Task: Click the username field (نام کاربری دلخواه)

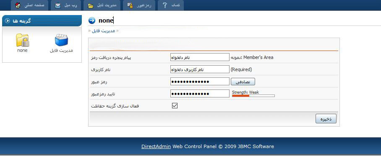Action: pos(200,69)
